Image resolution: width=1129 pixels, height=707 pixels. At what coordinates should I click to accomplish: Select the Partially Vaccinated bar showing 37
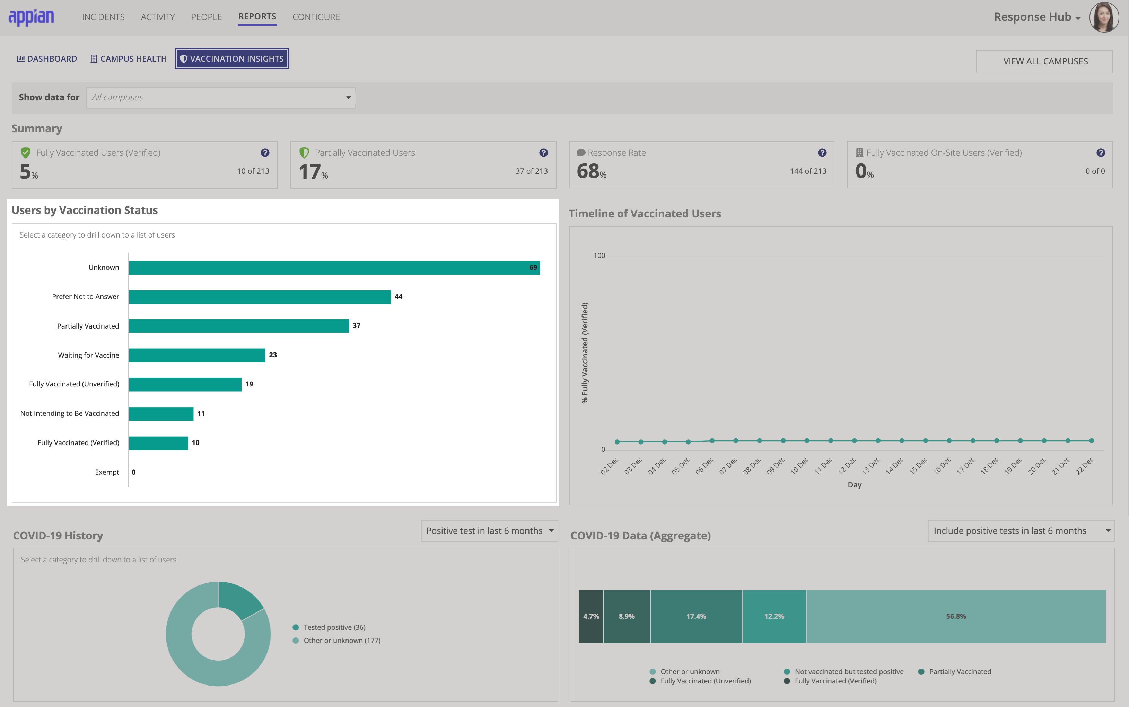point(239,326)
